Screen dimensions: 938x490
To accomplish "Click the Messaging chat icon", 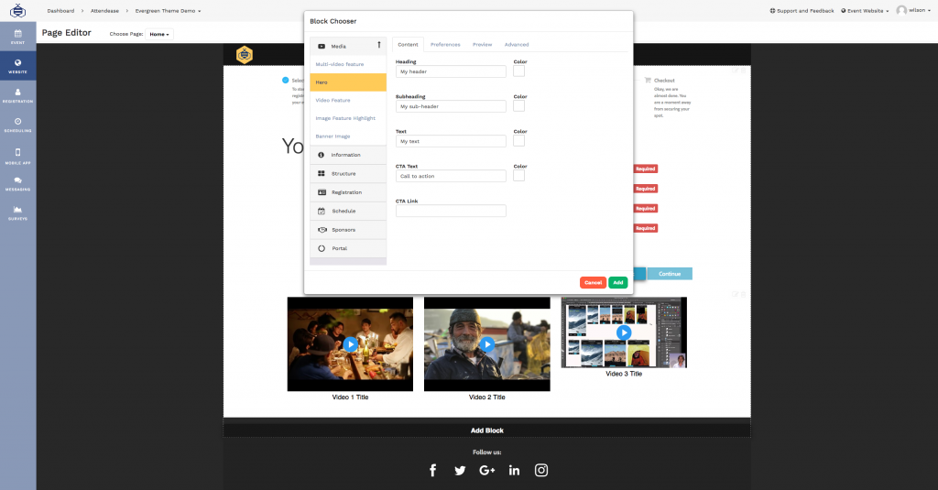I will [17, 183].
